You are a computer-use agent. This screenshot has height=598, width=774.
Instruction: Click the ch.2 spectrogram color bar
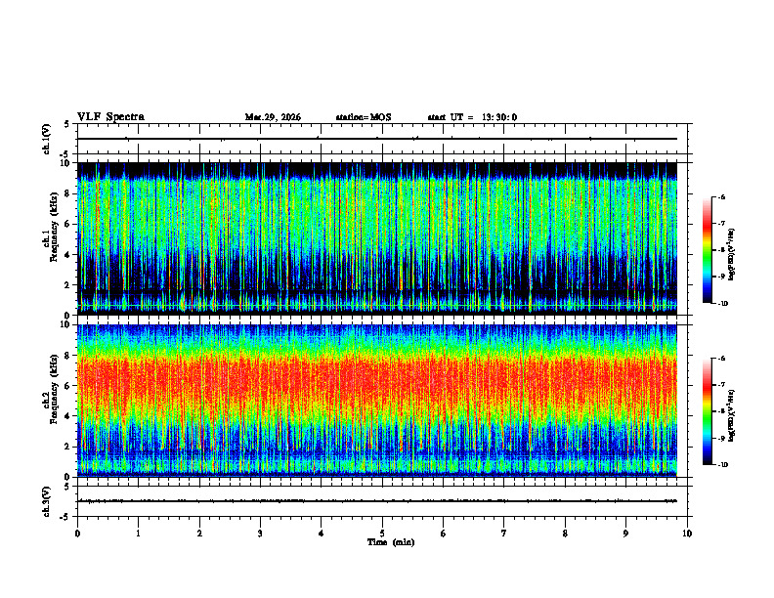pyautogui.click(x=707, y=411)
